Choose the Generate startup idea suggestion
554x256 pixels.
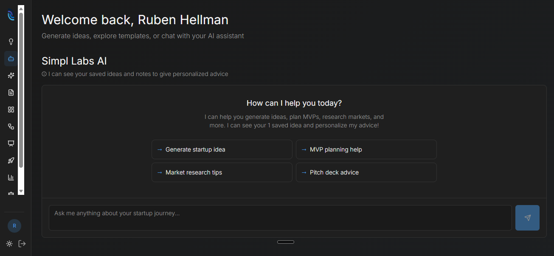222,149
